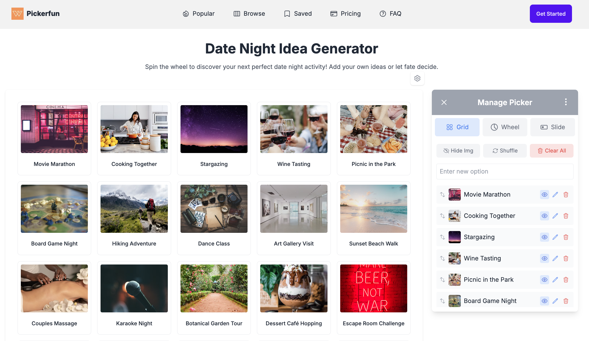Open the three-dot menu in Manage Picker
The image size is (589, 341).
pyautogui.click(x=566, y=102)
